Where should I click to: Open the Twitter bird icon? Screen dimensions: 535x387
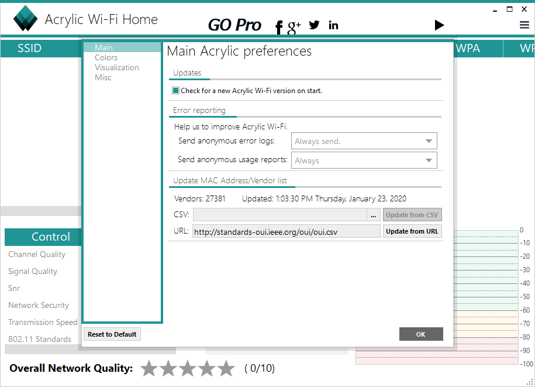(314, 25)
